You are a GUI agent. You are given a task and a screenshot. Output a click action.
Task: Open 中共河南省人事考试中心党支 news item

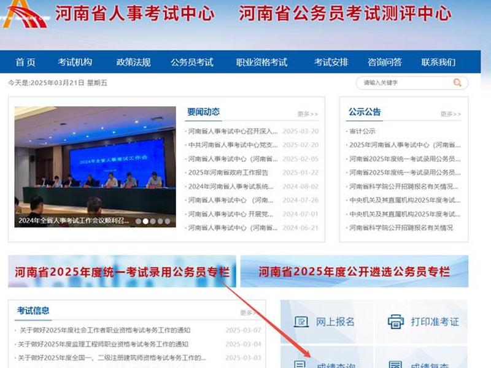point(233,145)
